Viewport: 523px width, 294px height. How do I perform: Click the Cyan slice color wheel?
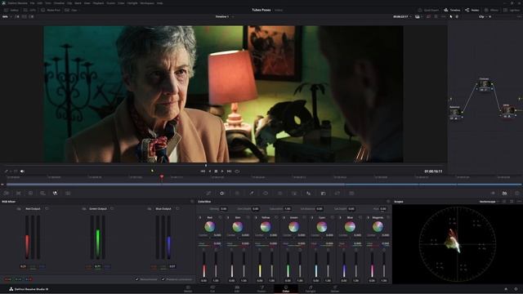tap(321, 227)
